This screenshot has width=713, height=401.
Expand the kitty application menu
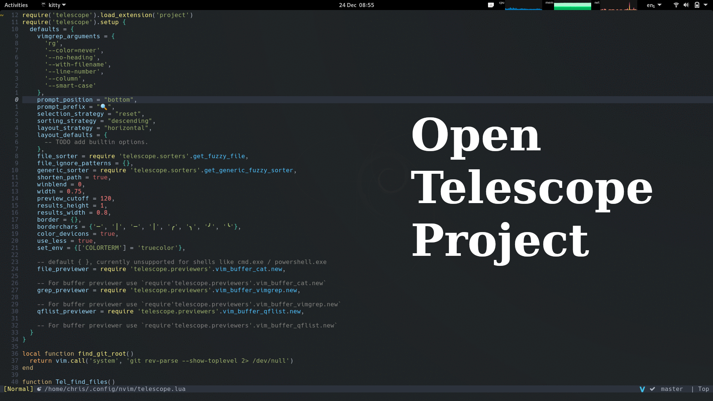pos(54,5)
